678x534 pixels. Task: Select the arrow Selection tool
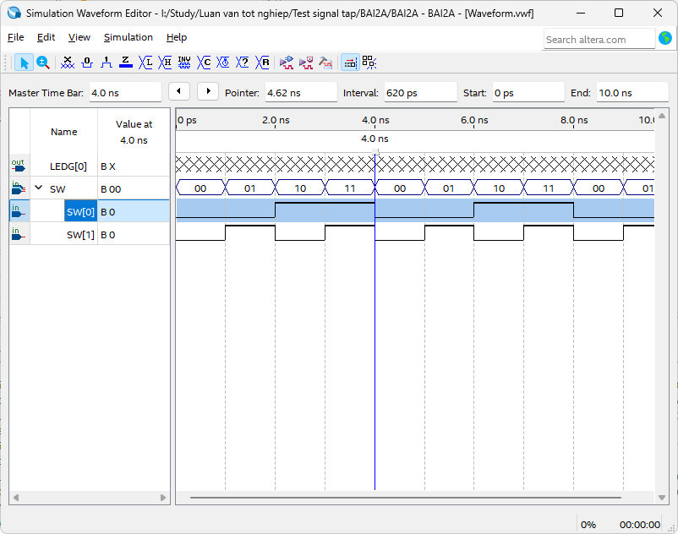pos(25,63)
